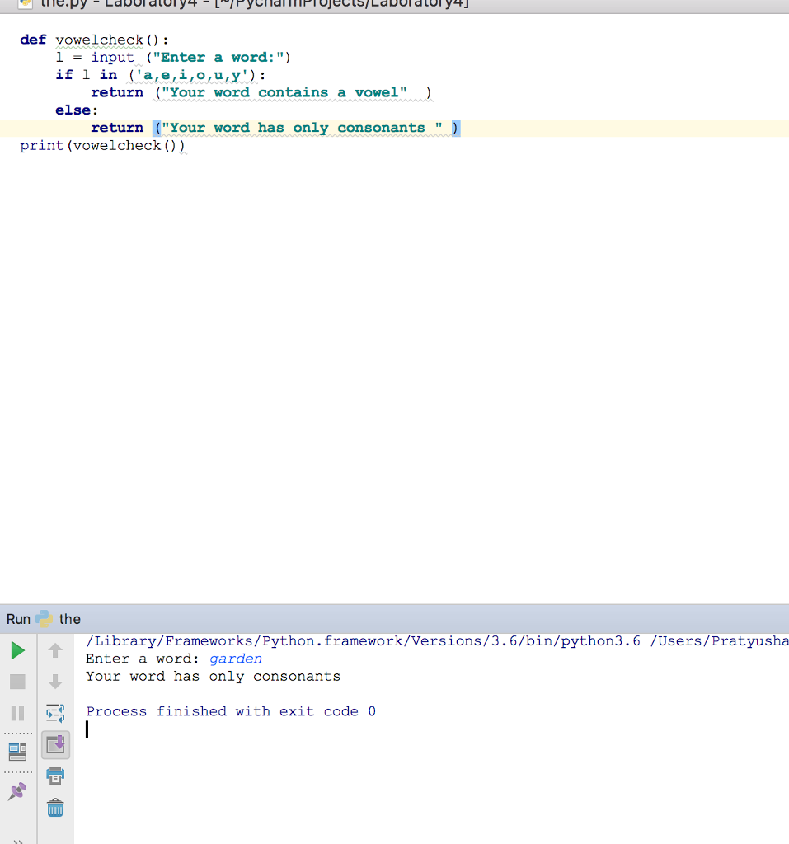Toggle the Scroll to end icon
789x844 pixels.
pos(55,745)
